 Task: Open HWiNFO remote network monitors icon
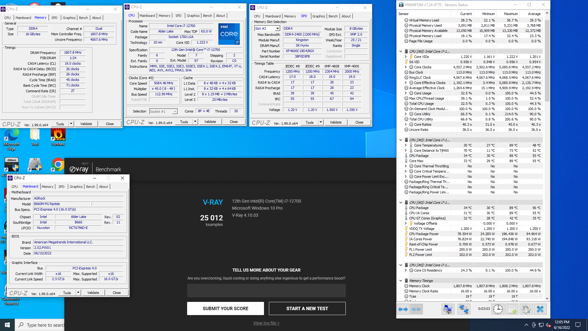464,309
